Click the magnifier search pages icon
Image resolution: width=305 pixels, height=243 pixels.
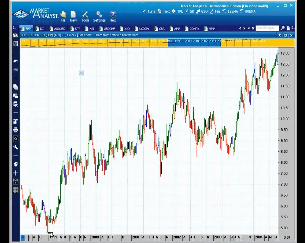pyautogui.click(x=282, y=28)
